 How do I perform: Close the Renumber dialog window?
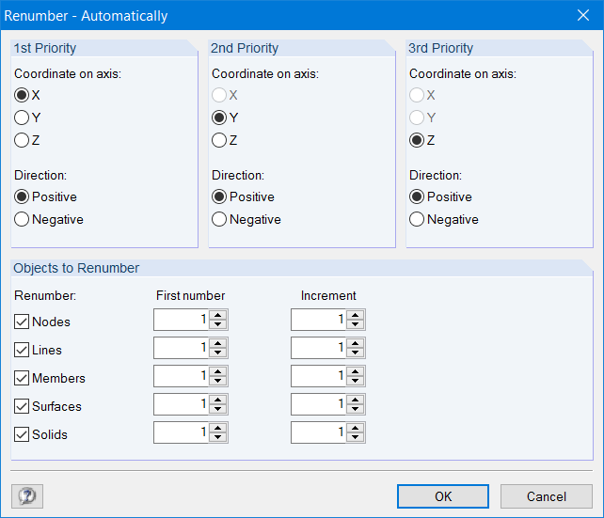pyautogui.click(x=581, y=15)
